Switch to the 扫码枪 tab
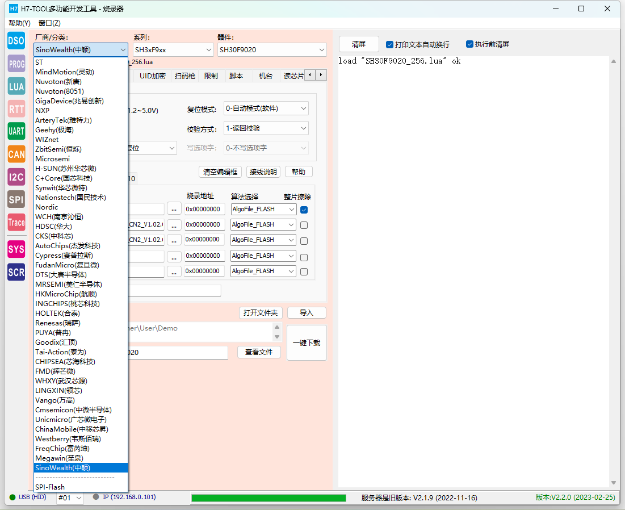Viewport: 625px width, 510px height. [184, 76]
